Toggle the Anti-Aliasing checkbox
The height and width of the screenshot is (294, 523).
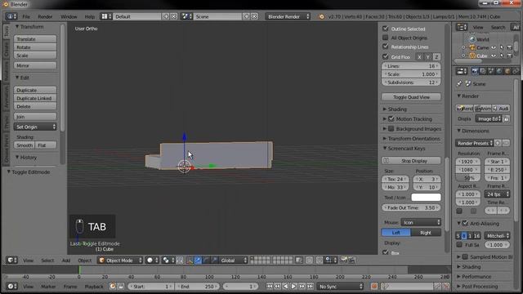click(x=465, y=223)
